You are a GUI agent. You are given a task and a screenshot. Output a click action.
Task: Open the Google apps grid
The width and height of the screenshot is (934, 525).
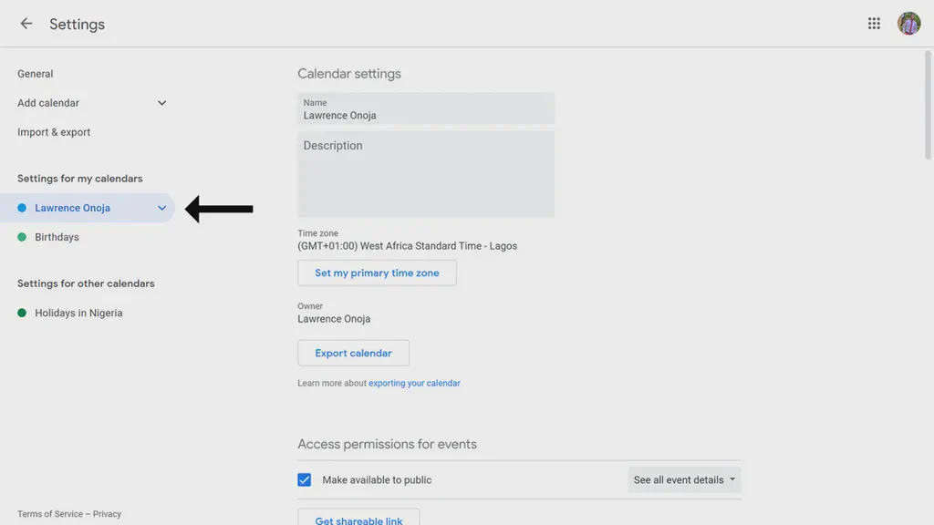click(873, 23)
